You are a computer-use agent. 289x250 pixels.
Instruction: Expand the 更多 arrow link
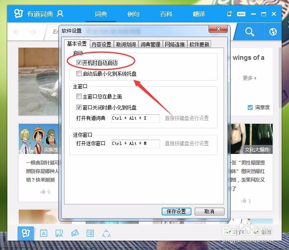(249, 78)
